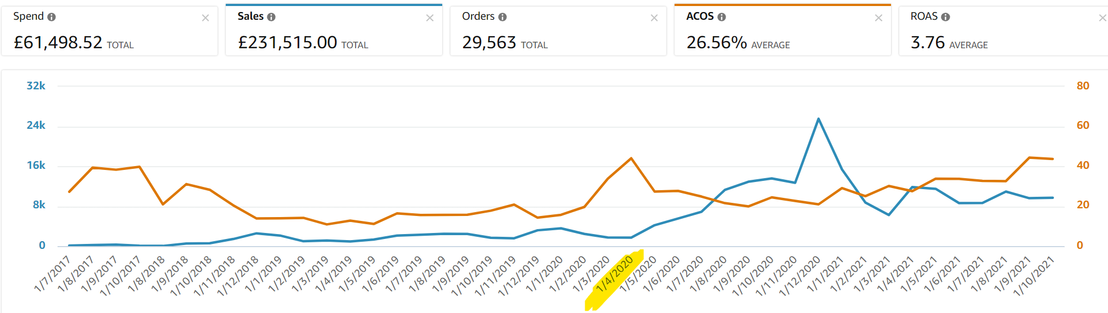Click the 32k left axis label
This screenshot has height=313, width=1108.
click(x=36, y=86)
